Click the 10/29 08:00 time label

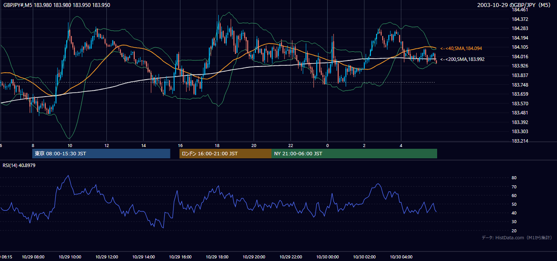tap(33, 257)
